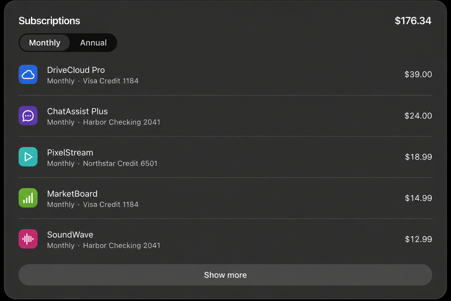This screenshot has width=451, height=301.
Task: Open the SoundWave waveform icon
Action: (x=28, y=239)
